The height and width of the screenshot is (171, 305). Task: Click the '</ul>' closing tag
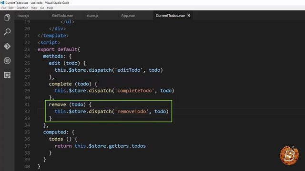coord(67,22)
